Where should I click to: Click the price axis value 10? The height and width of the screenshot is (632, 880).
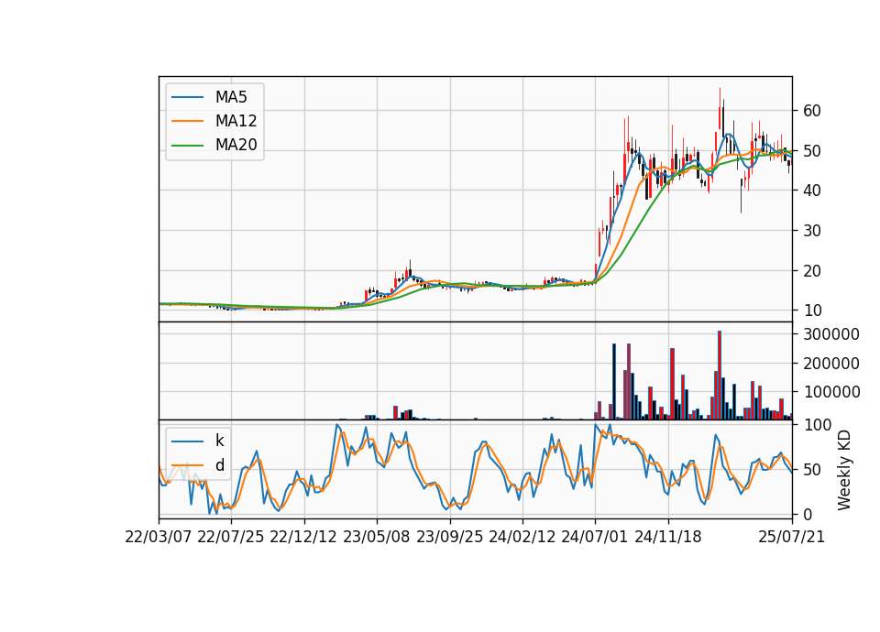812,311
